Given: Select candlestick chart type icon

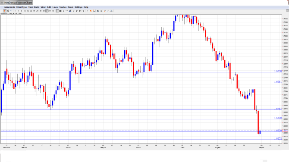Looking at the screenshot, I should (x=5, y=11).
